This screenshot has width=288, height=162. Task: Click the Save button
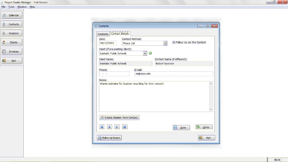(181, 127)
